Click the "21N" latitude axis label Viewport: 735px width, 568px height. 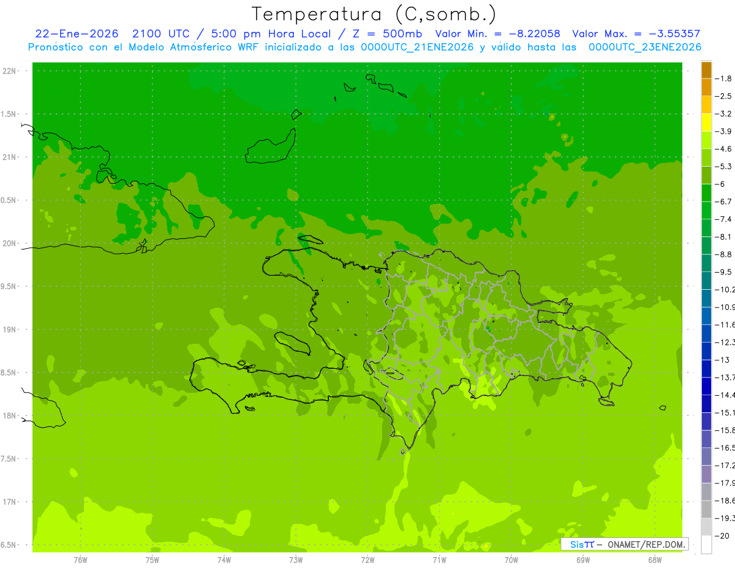pyautogui.click(x=9, y=157)
